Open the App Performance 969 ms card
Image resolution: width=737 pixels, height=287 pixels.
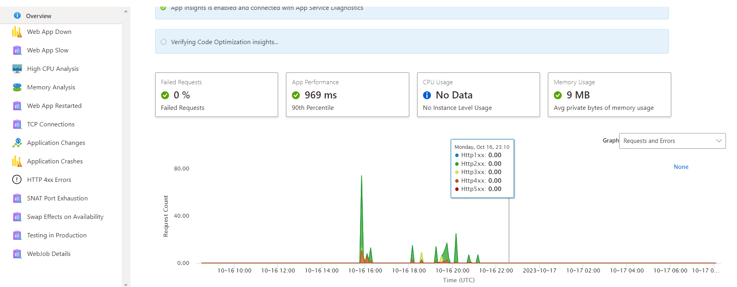click(x=347, y=94)
